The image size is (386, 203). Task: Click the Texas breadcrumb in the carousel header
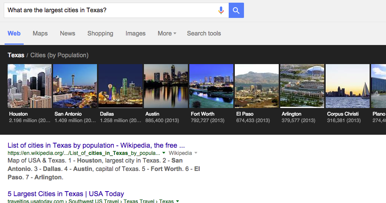(16, 55)
